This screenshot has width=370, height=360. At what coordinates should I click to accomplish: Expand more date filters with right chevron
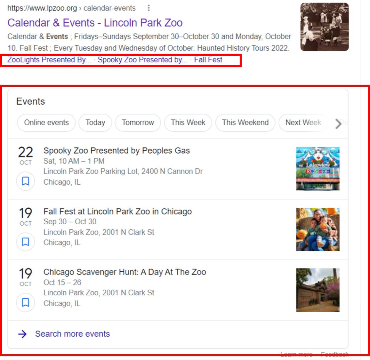(x=338, y=124)
